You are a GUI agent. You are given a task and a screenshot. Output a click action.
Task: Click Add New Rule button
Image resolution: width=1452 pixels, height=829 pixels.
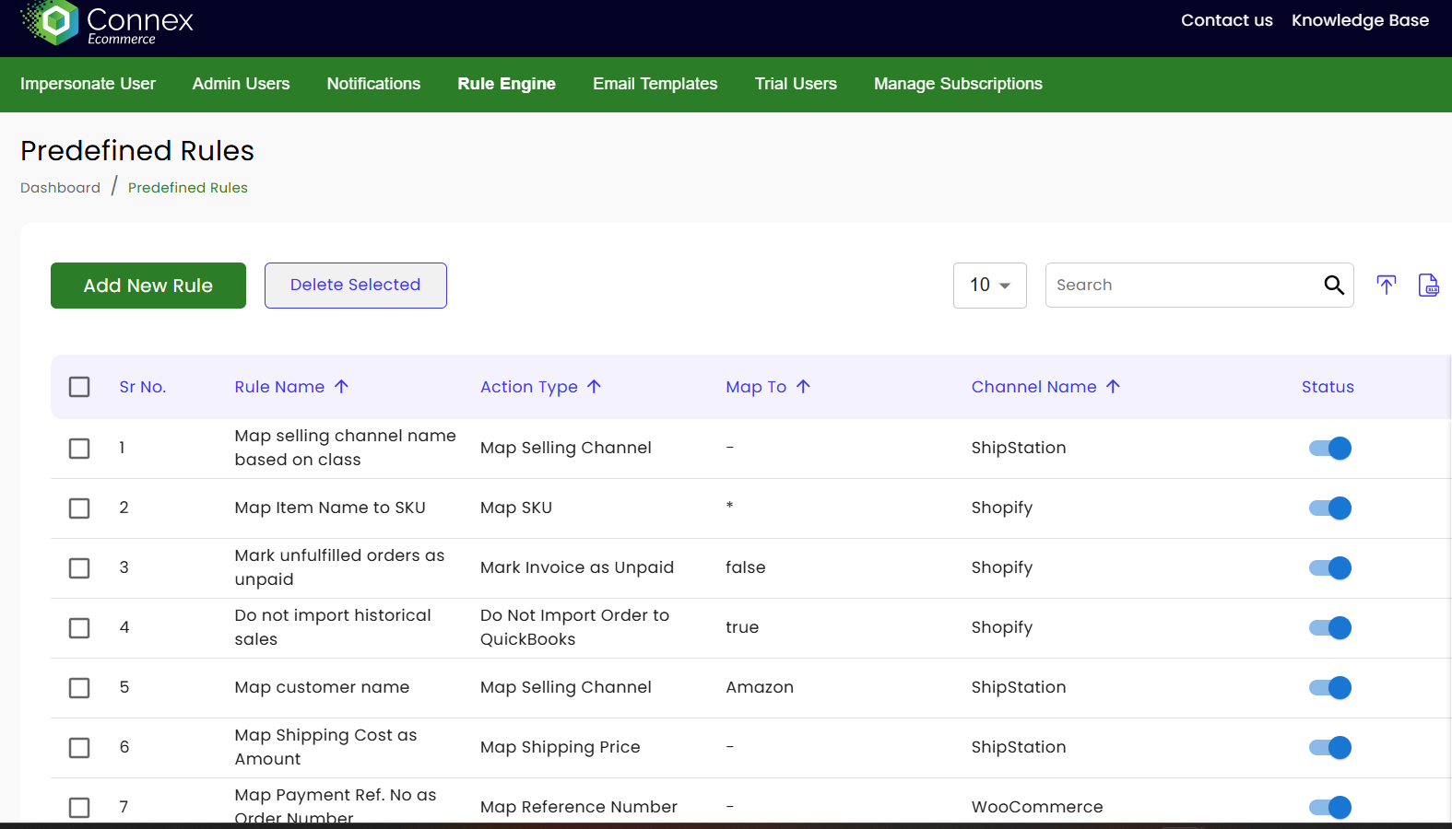point(148,286)
